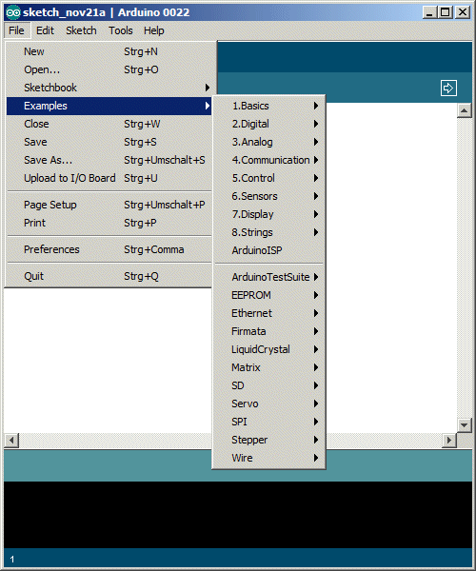Viewport: 476px width, 571px height.
Task: Click the Arduino logo in the title bar
Action: coord(13,12)
